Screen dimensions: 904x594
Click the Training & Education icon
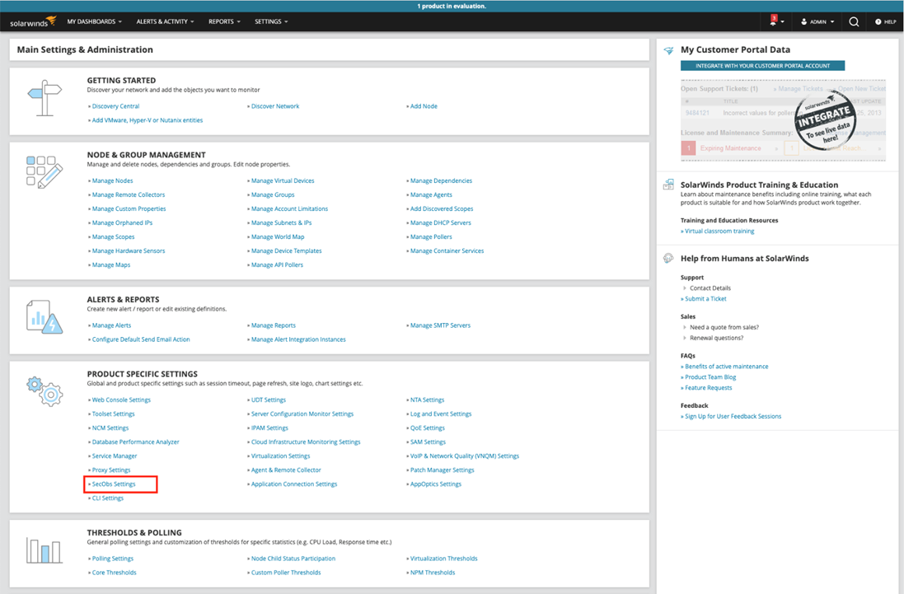click(x=669, y=185)
